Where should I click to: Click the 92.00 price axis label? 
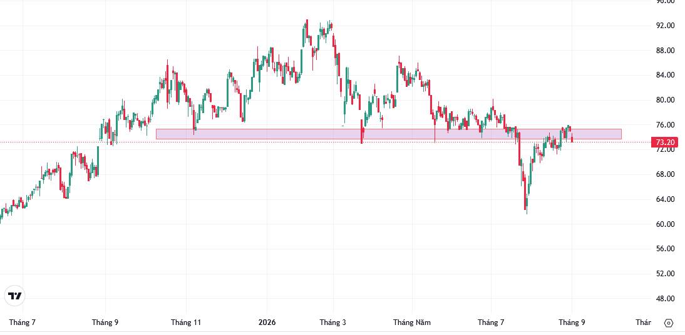[666, 26]
